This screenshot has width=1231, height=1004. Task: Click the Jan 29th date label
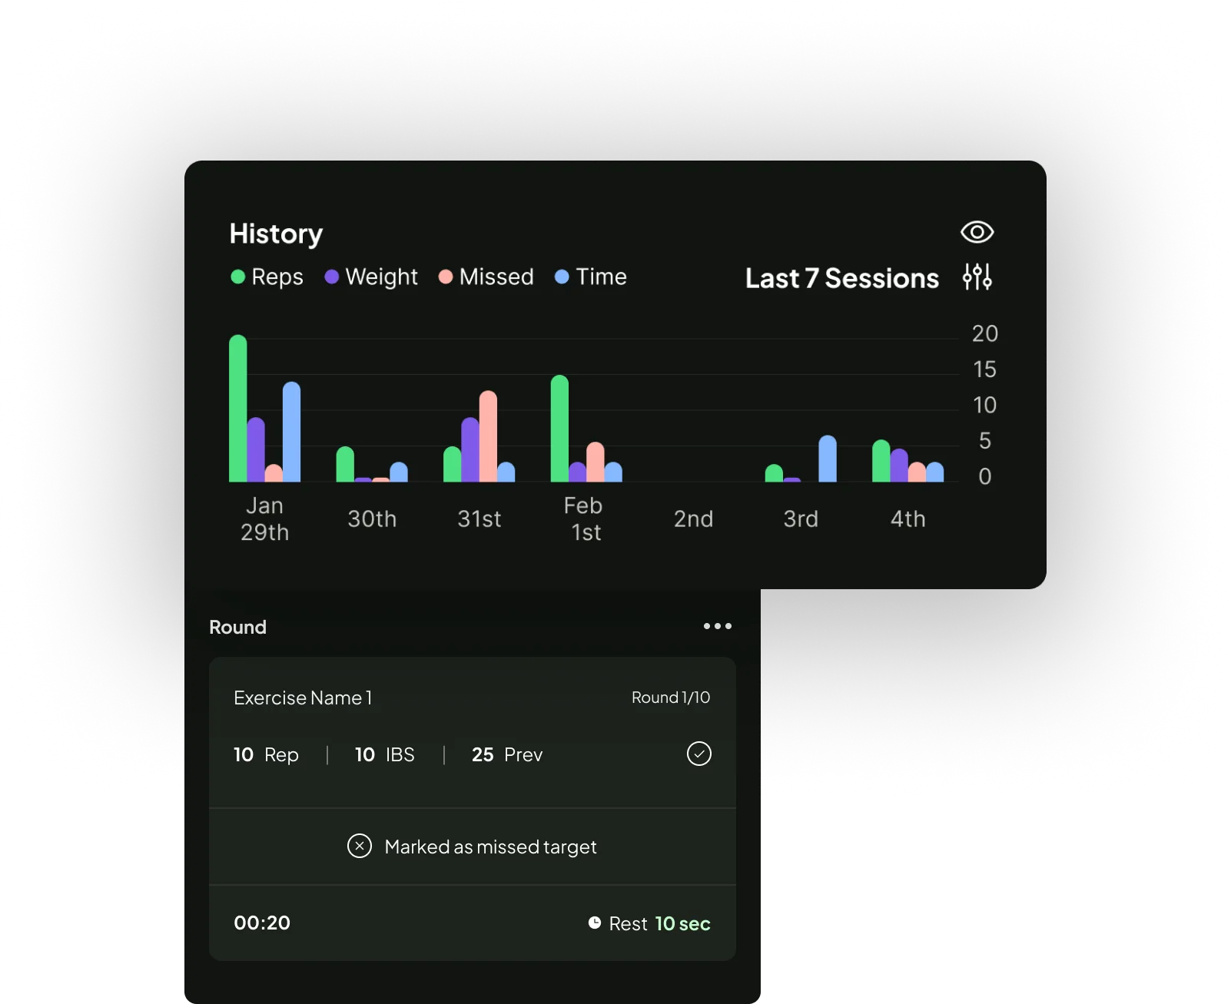pos(266,519)
